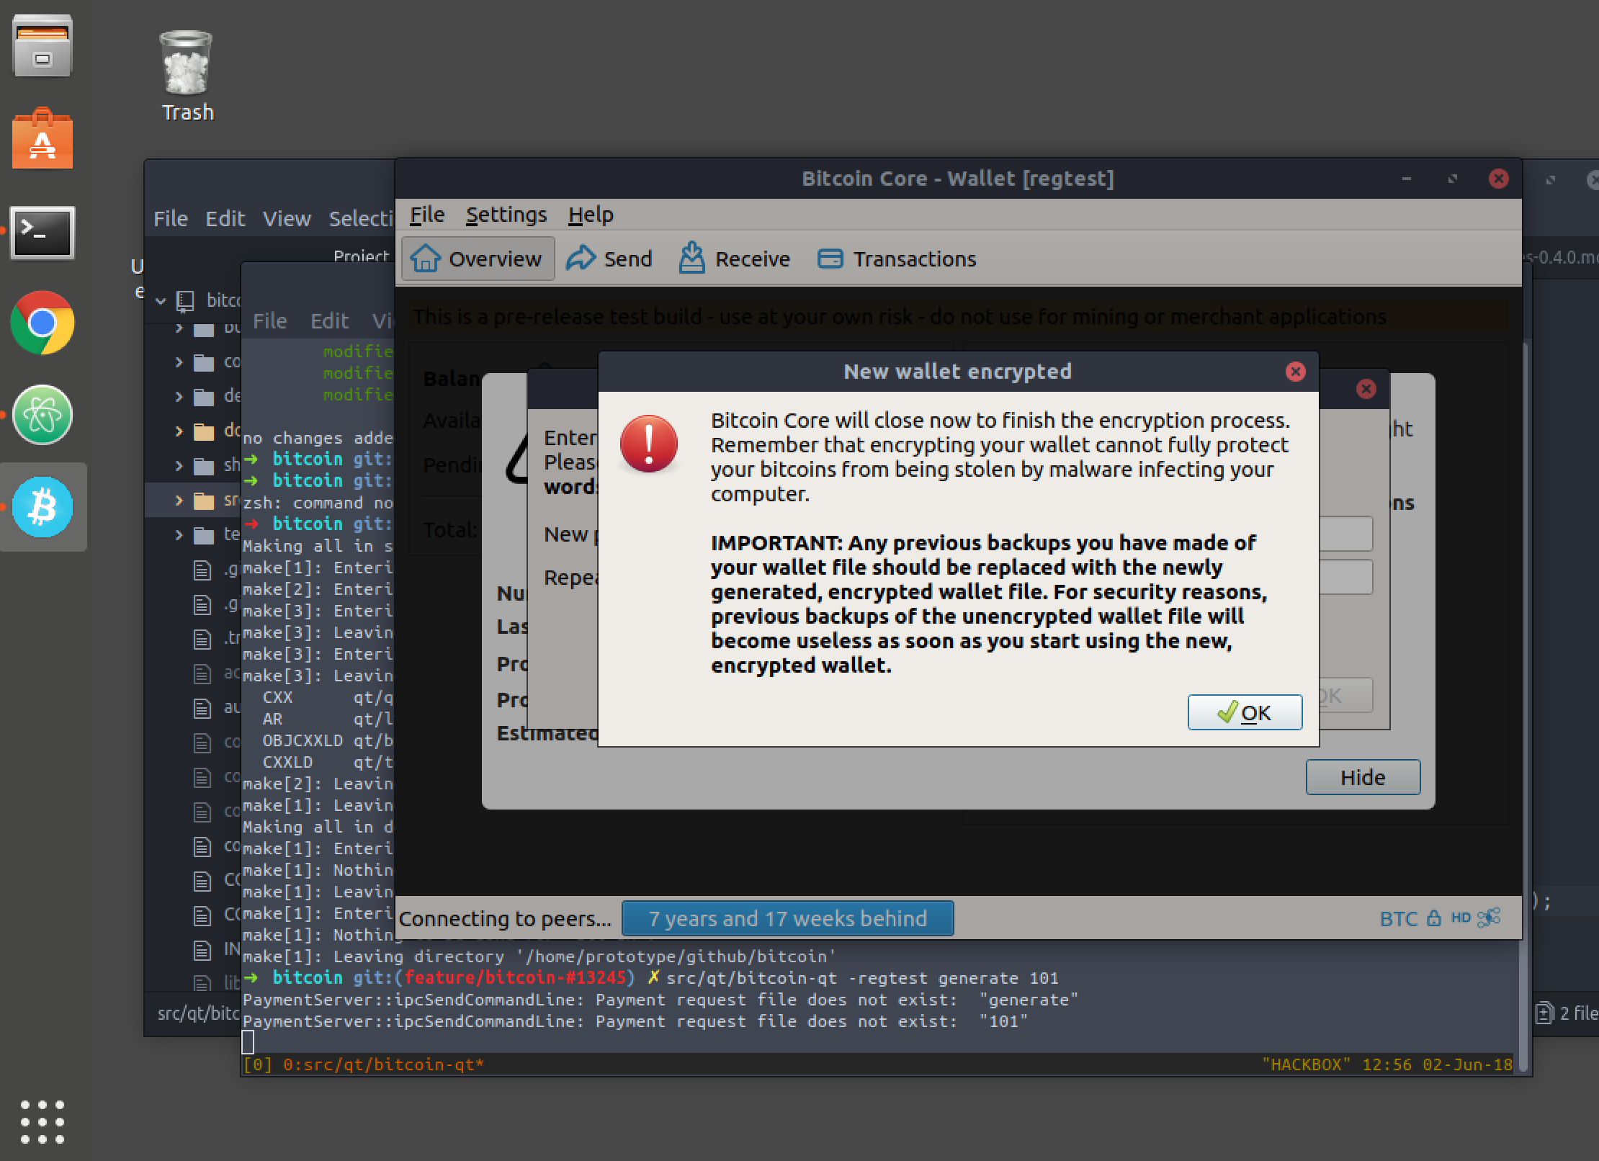Click the HD wallet status icon
Image resolution: width=1599 pixels, height=1161 pixels.
[1461, 918]
